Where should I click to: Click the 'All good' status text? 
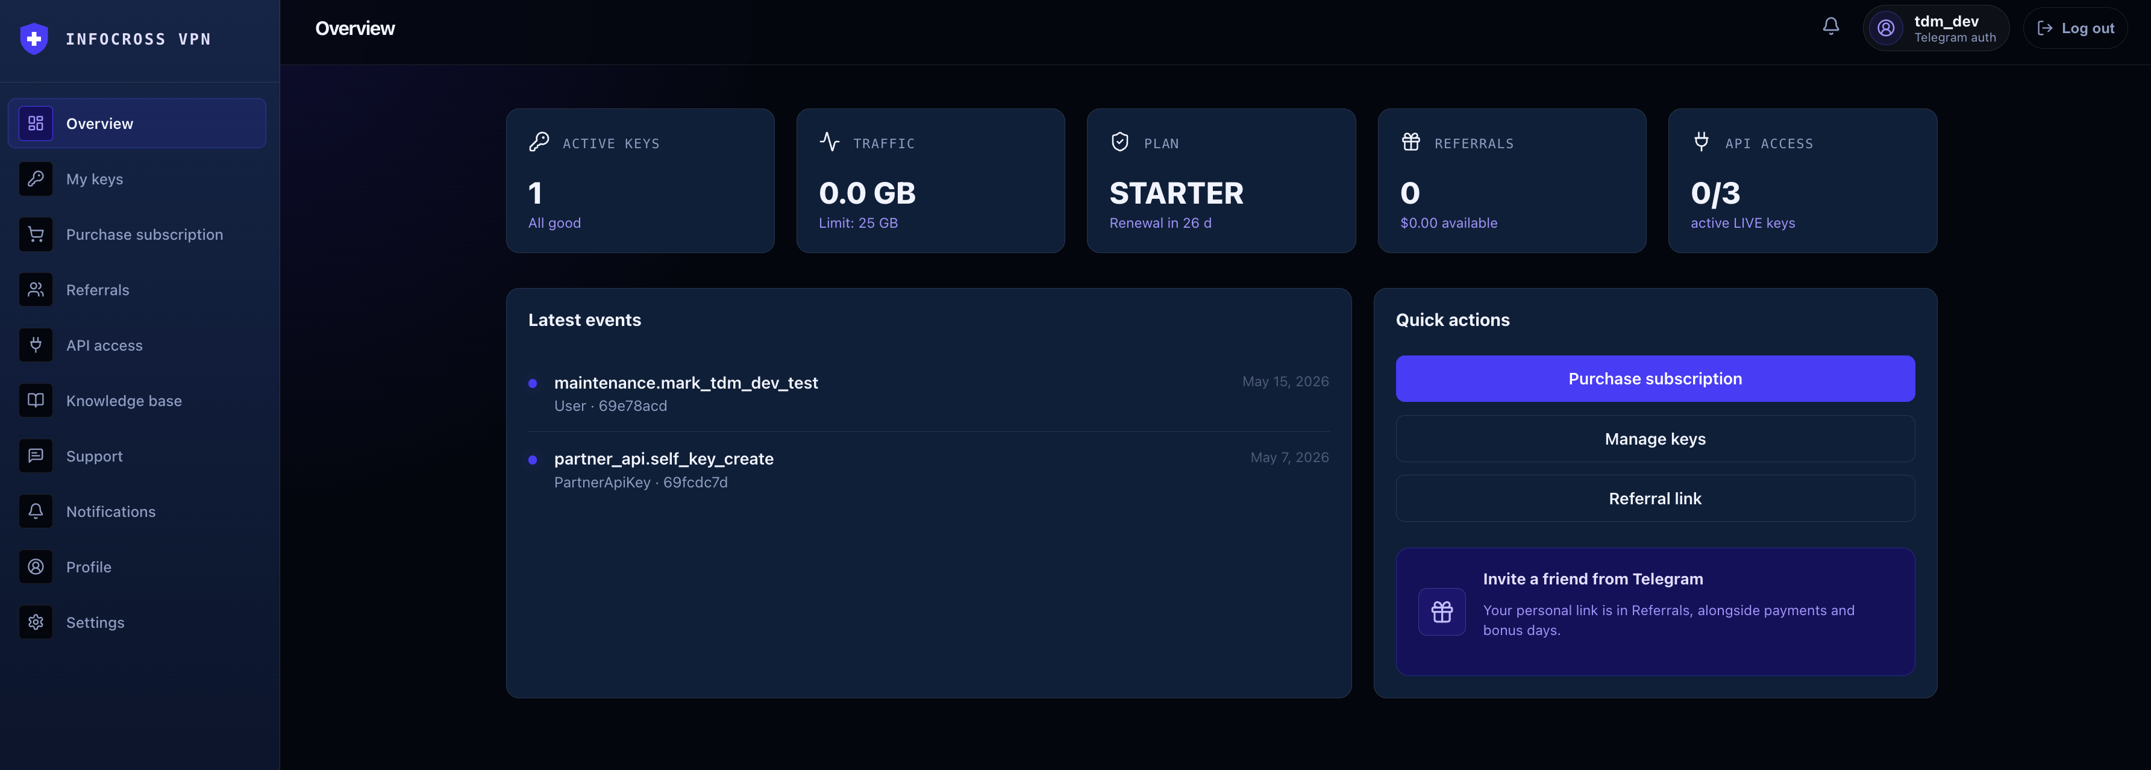[x=554, y=223]
